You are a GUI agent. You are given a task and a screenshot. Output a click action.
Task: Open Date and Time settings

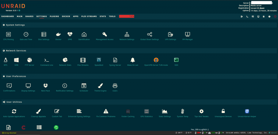pos(26,34)
